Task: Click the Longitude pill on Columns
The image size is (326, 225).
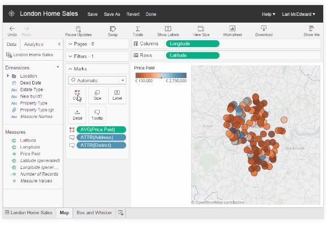Action: pyautogui.click(x=193, y=44)
